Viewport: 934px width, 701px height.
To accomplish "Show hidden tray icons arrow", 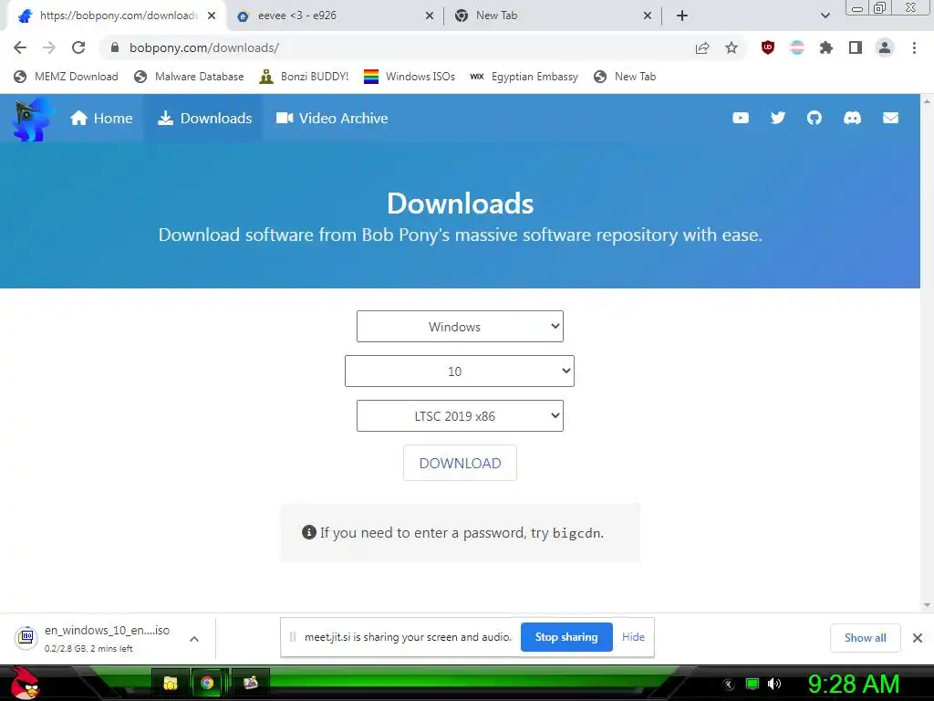I will coord(729,685).
